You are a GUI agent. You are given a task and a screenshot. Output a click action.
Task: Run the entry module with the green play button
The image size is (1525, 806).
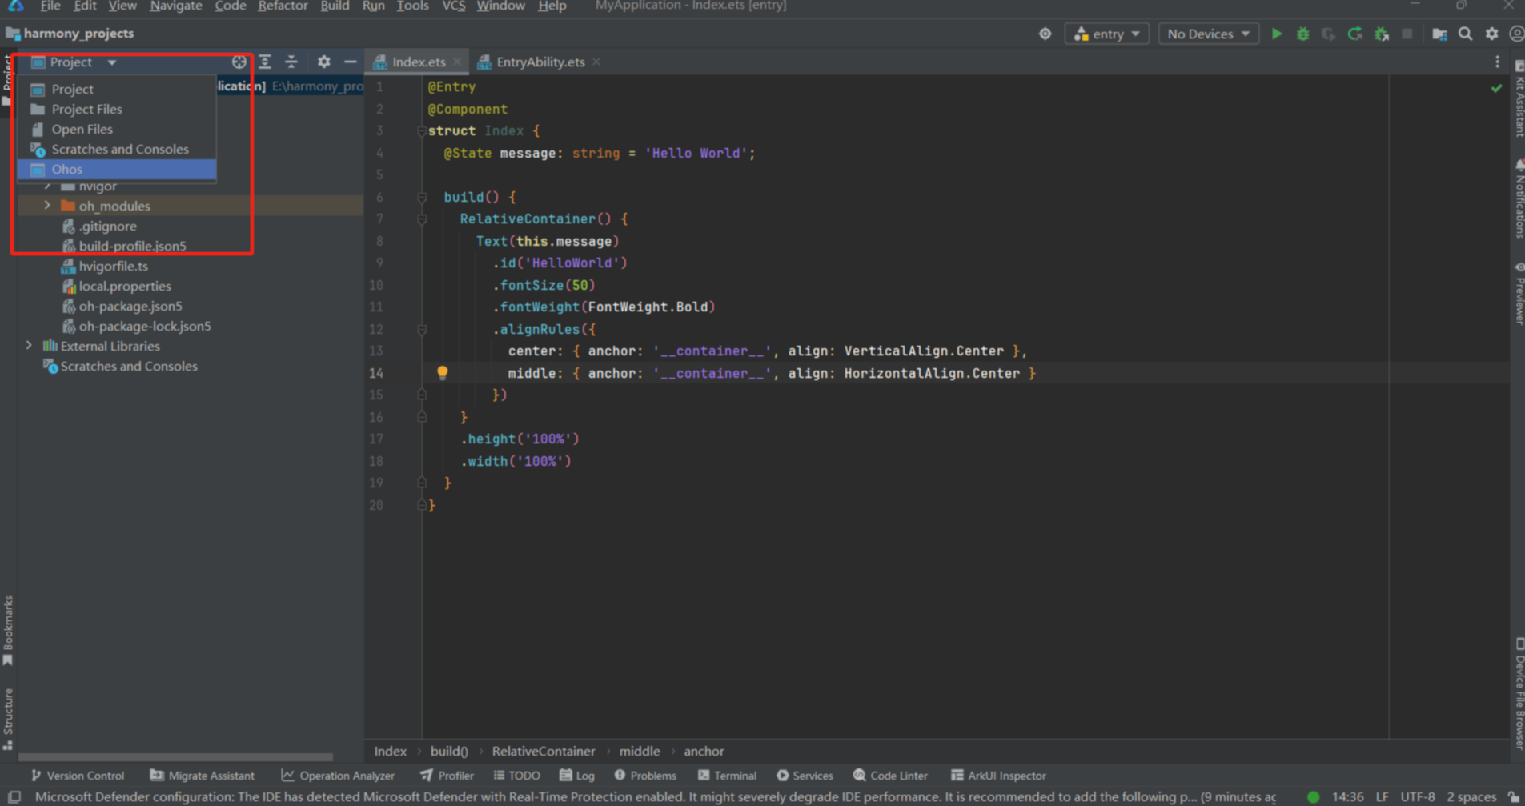point(1277,34)
